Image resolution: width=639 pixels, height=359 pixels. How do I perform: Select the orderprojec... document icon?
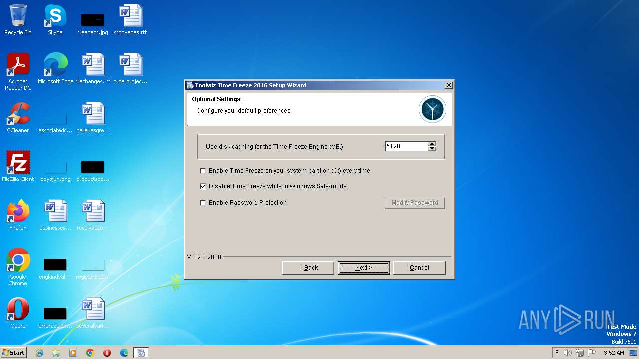click(130, 69)
